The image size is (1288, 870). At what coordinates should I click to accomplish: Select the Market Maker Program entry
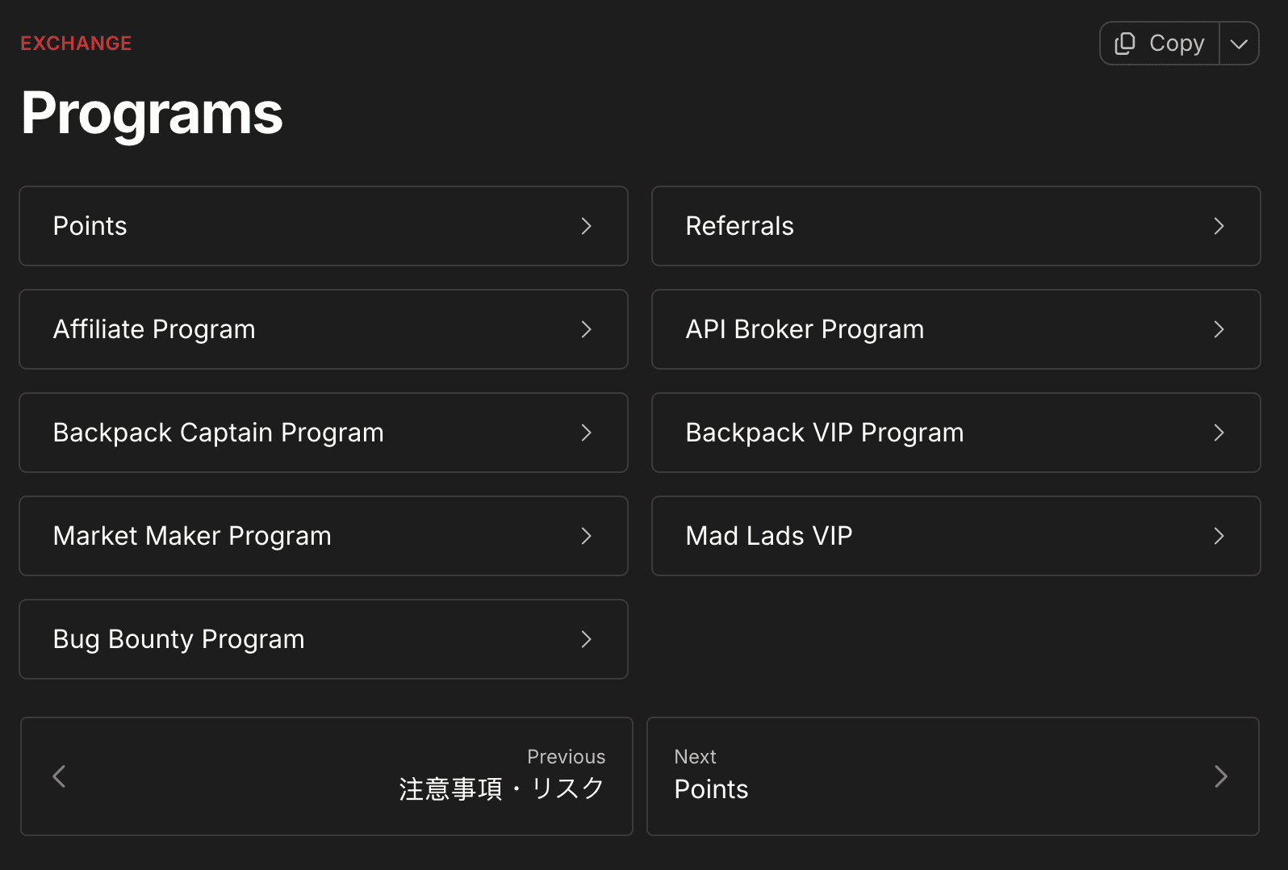323,536
